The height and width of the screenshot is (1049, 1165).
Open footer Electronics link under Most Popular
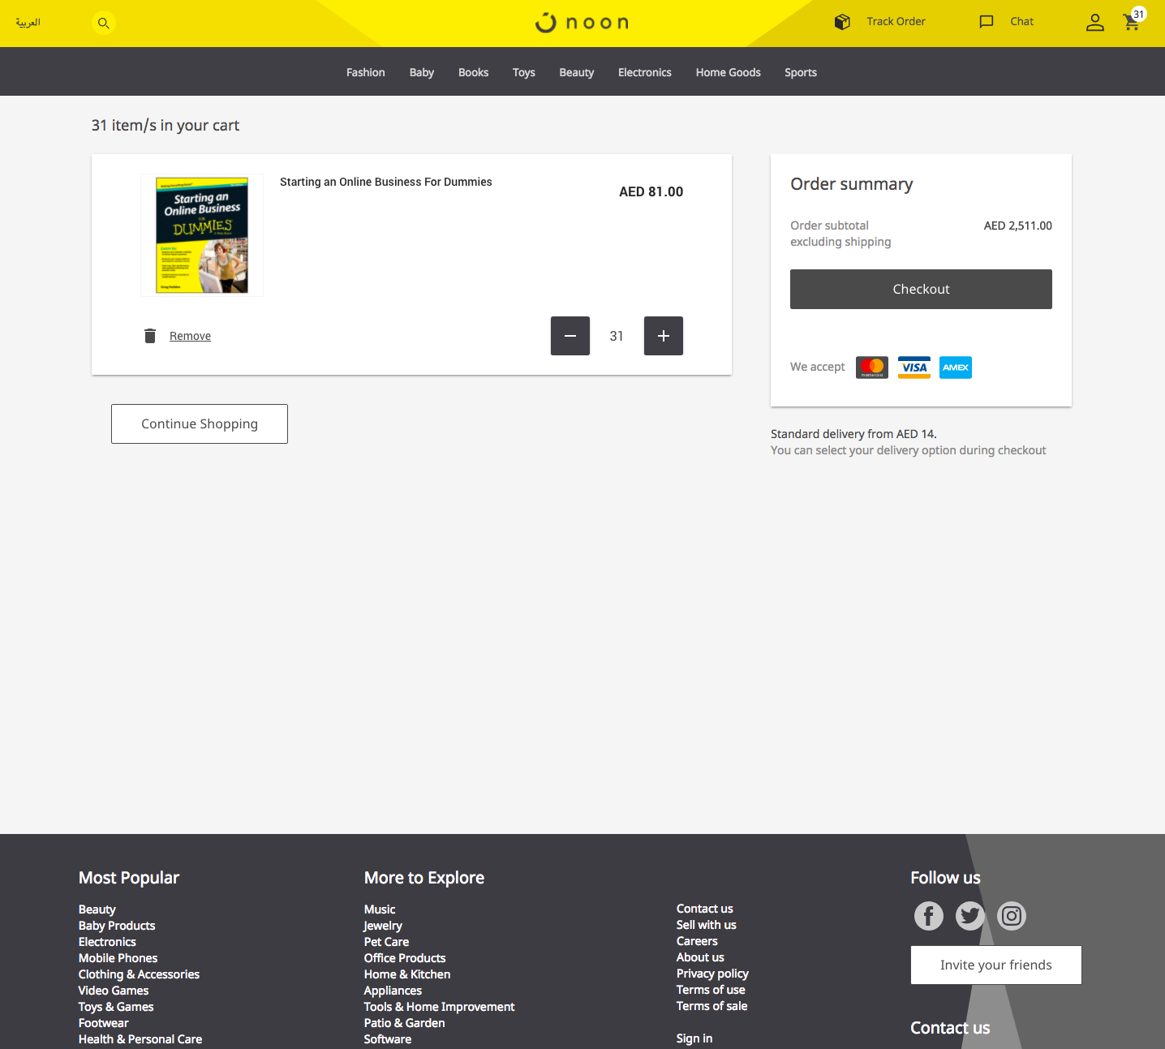[107, 942]
